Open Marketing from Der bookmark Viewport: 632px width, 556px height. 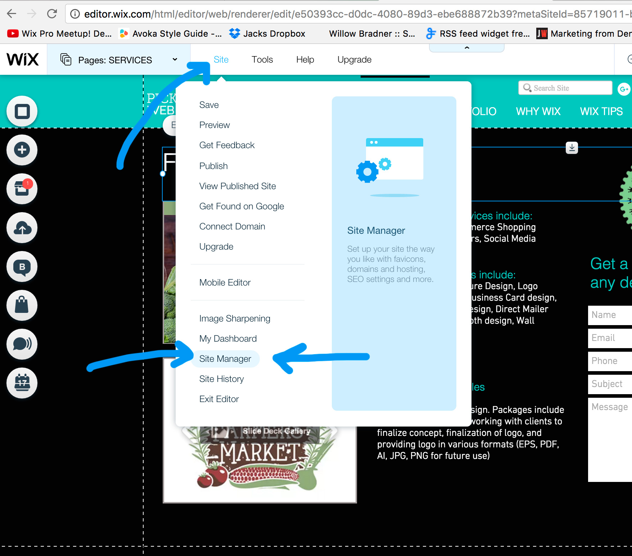click(584, 34)
